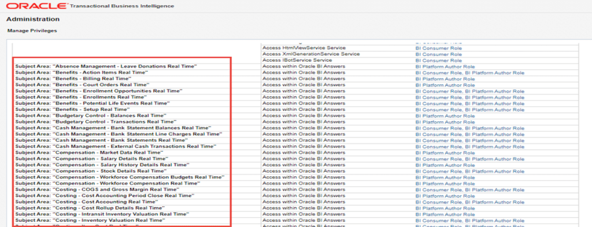Viewport: 592px width, 227px height.
Task: Open roles link for Costing - Inventory Valuation
Action: pyautogui.click(x=469, y=221)
